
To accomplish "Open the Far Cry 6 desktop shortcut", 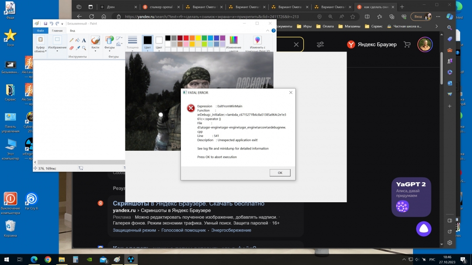I will pos(31,201).
